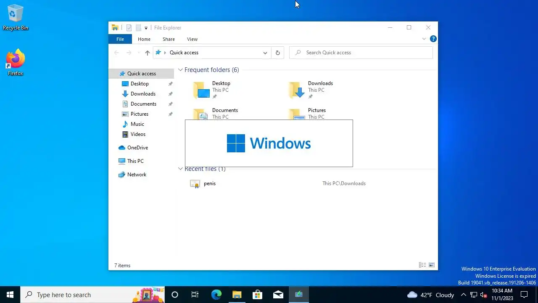This screenshot has width=538, height=303.
Task: Select the Desktop frequent folder icon
Action: (201, 90)
